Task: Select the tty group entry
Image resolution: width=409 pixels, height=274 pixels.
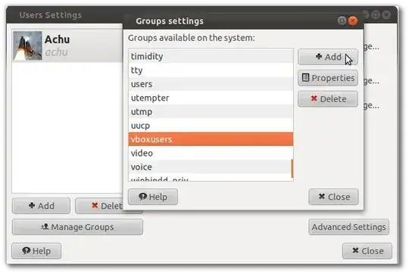Action: coord(211,70)
